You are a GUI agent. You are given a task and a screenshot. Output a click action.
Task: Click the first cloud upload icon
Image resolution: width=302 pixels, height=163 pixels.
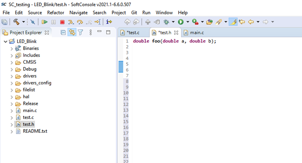click(127, 22)
